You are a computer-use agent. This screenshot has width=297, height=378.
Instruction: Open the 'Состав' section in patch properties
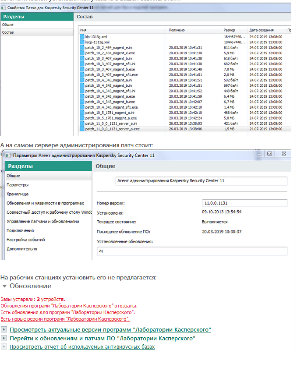click(8, 32)
